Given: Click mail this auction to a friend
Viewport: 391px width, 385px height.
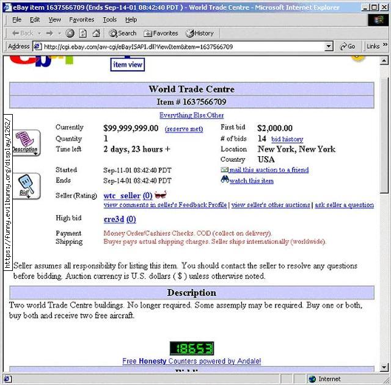Looking at the screenshot, I should click(x=269, y=170).
